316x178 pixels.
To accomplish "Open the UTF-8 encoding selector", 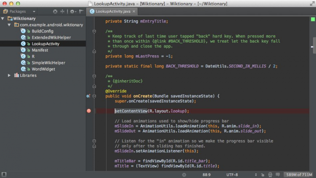I will click(x=232, y=174).
